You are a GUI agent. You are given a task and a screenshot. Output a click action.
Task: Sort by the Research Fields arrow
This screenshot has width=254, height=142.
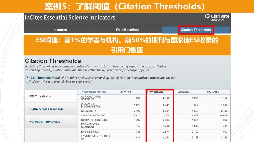click(x=107, y=92)
